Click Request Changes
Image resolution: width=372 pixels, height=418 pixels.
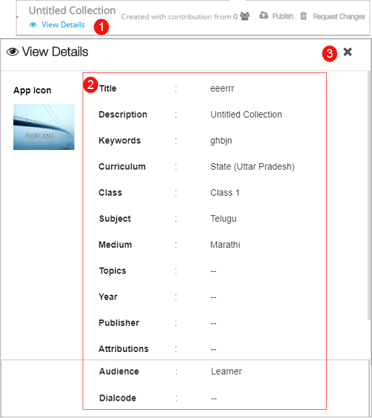[x=339, y=17]
